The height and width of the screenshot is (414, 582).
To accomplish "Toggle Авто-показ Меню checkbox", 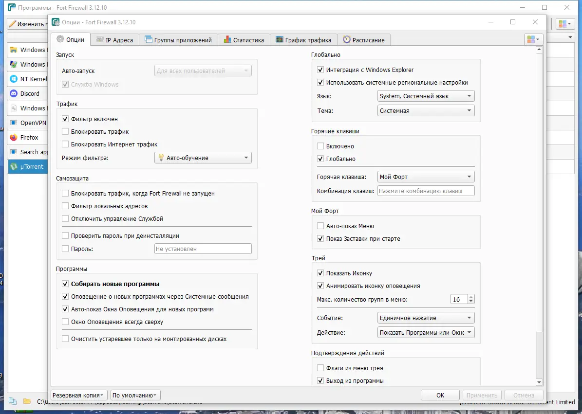I will (320, 226).
